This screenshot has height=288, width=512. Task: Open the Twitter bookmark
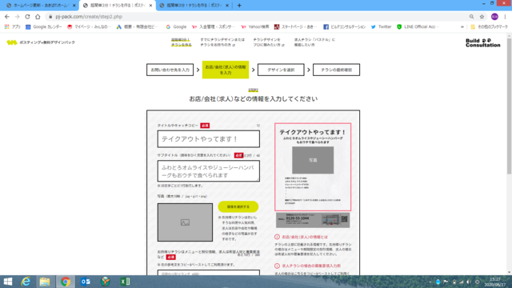381,26
